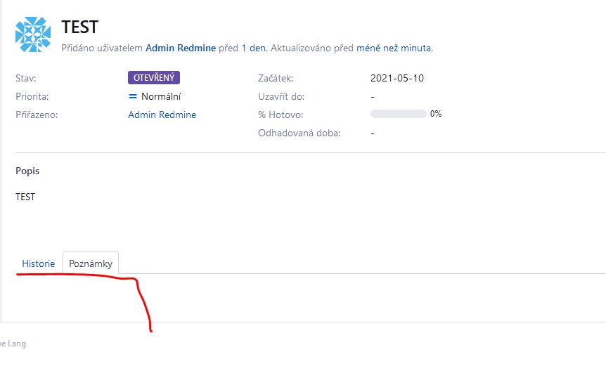
Task: Click the Stav field label
Action: [x=25, y=79]
